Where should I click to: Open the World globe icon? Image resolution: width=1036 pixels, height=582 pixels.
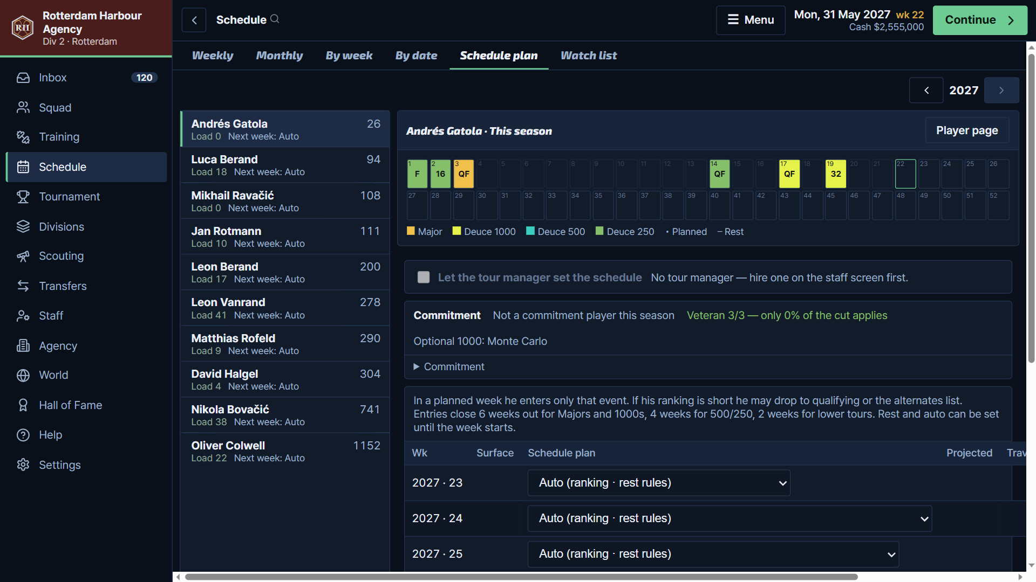click(x=23, y=375)
